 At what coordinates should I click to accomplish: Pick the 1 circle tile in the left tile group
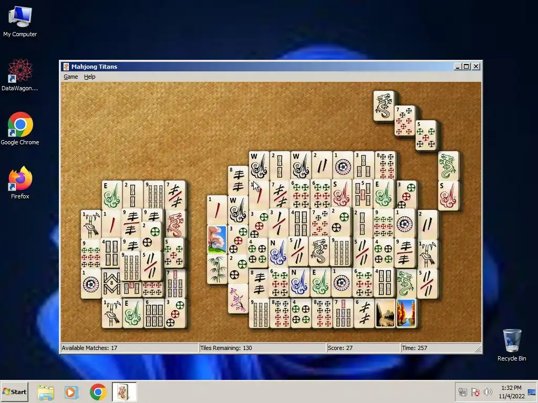(90, 284)
